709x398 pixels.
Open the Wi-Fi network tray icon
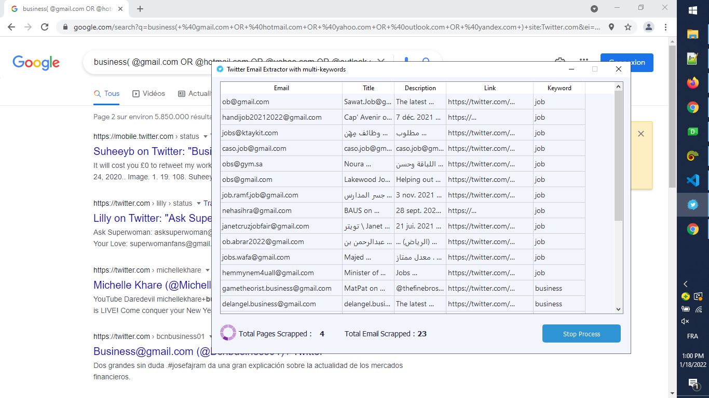pyautogui.click(x=699, y=309)
